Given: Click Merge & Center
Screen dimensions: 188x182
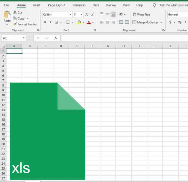Looking at the screenshot, I should (146, 22).
